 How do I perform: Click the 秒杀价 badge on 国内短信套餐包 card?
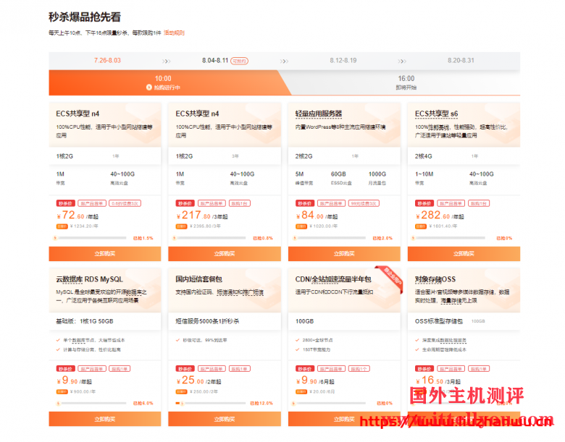pyautogui.click(x=185, y=368)
